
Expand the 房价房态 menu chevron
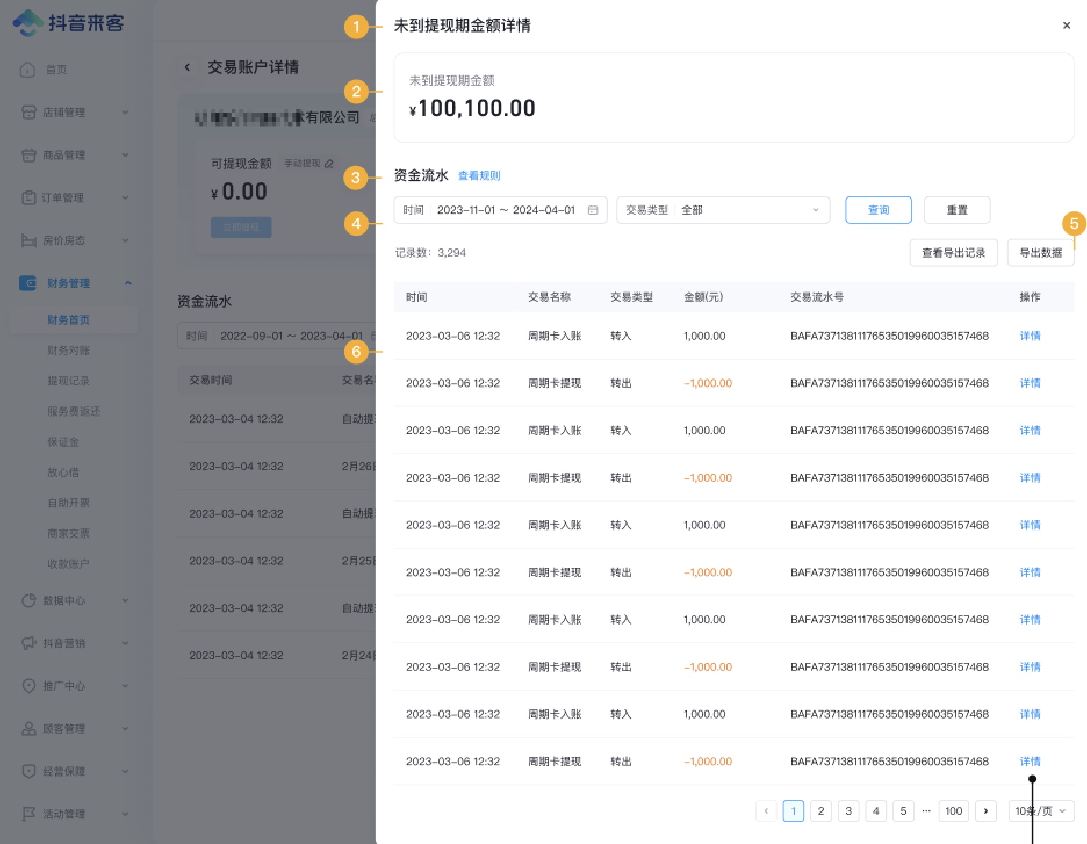pos(125,240)
